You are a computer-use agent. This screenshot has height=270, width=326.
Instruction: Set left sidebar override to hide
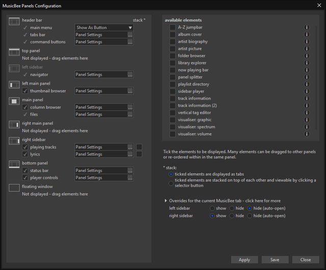click(x=232, y=208)
